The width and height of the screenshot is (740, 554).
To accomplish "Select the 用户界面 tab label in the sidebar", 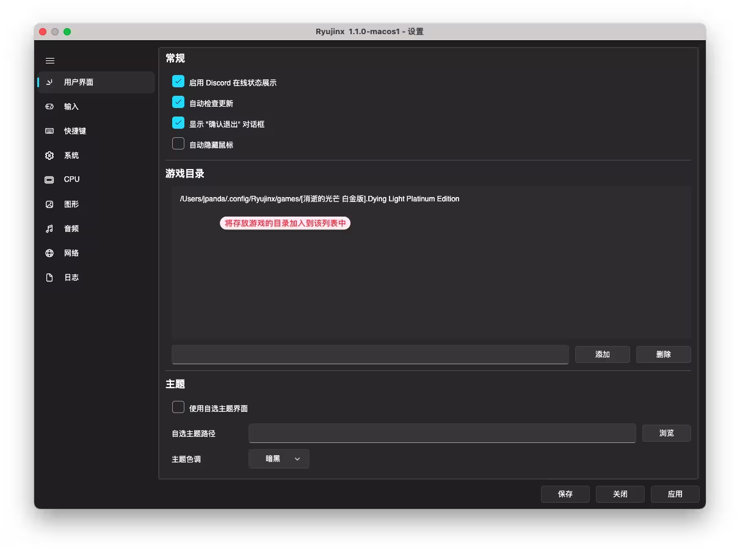I will pyautogui.click(x=79, y=82).
